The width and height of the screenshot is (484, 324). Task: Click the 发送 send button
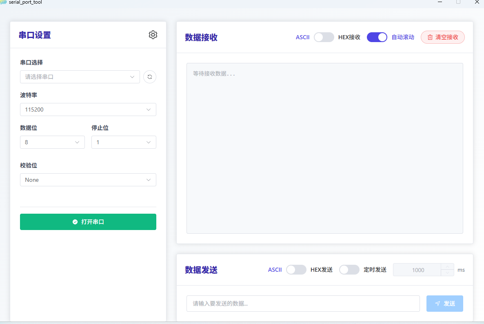click(444, 304)
